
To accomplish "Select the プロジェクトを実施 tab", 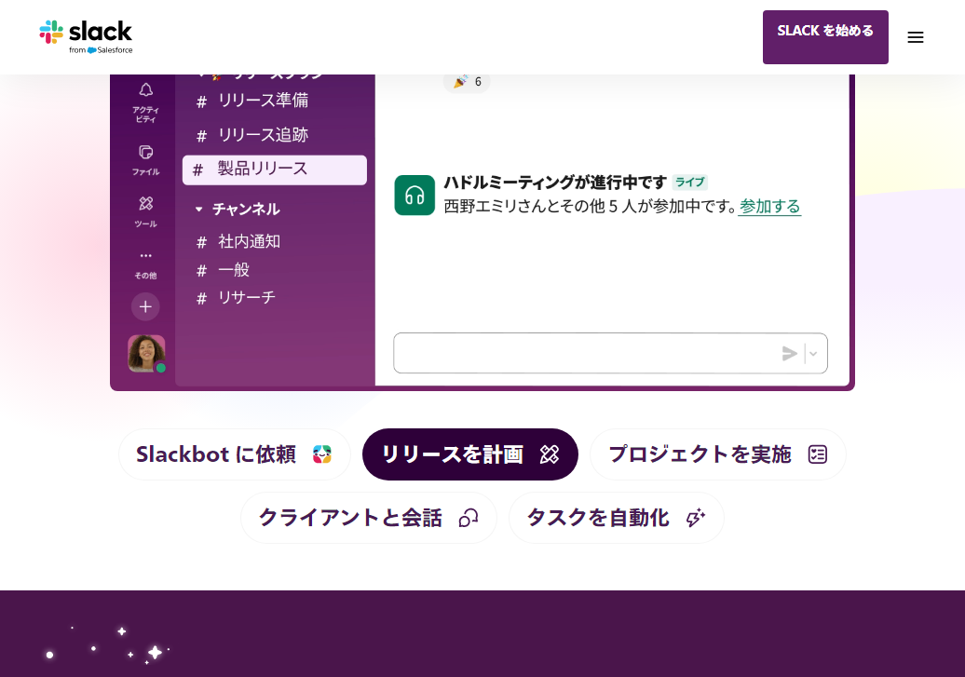I will click(718, 454).
